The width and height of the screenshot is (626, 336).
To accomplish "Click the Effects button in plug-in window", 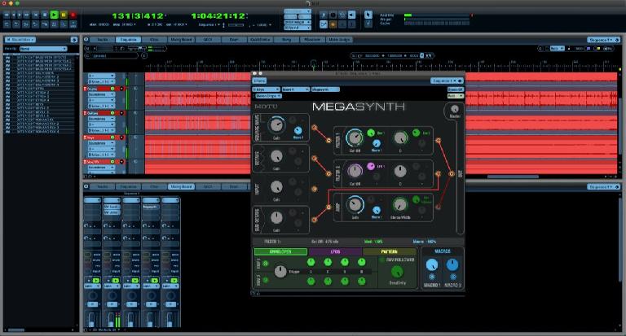I will coord(259,81).
